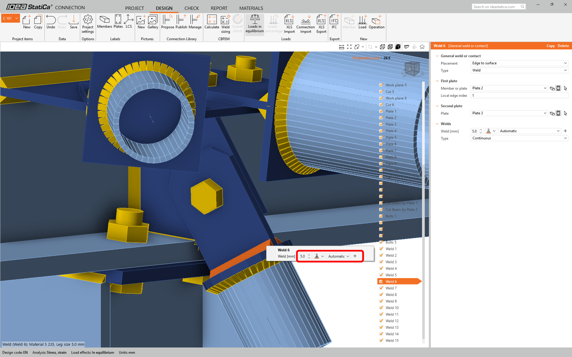572x357 pixels.
Task: Click the home view icon
Action: tap(422, 47)
